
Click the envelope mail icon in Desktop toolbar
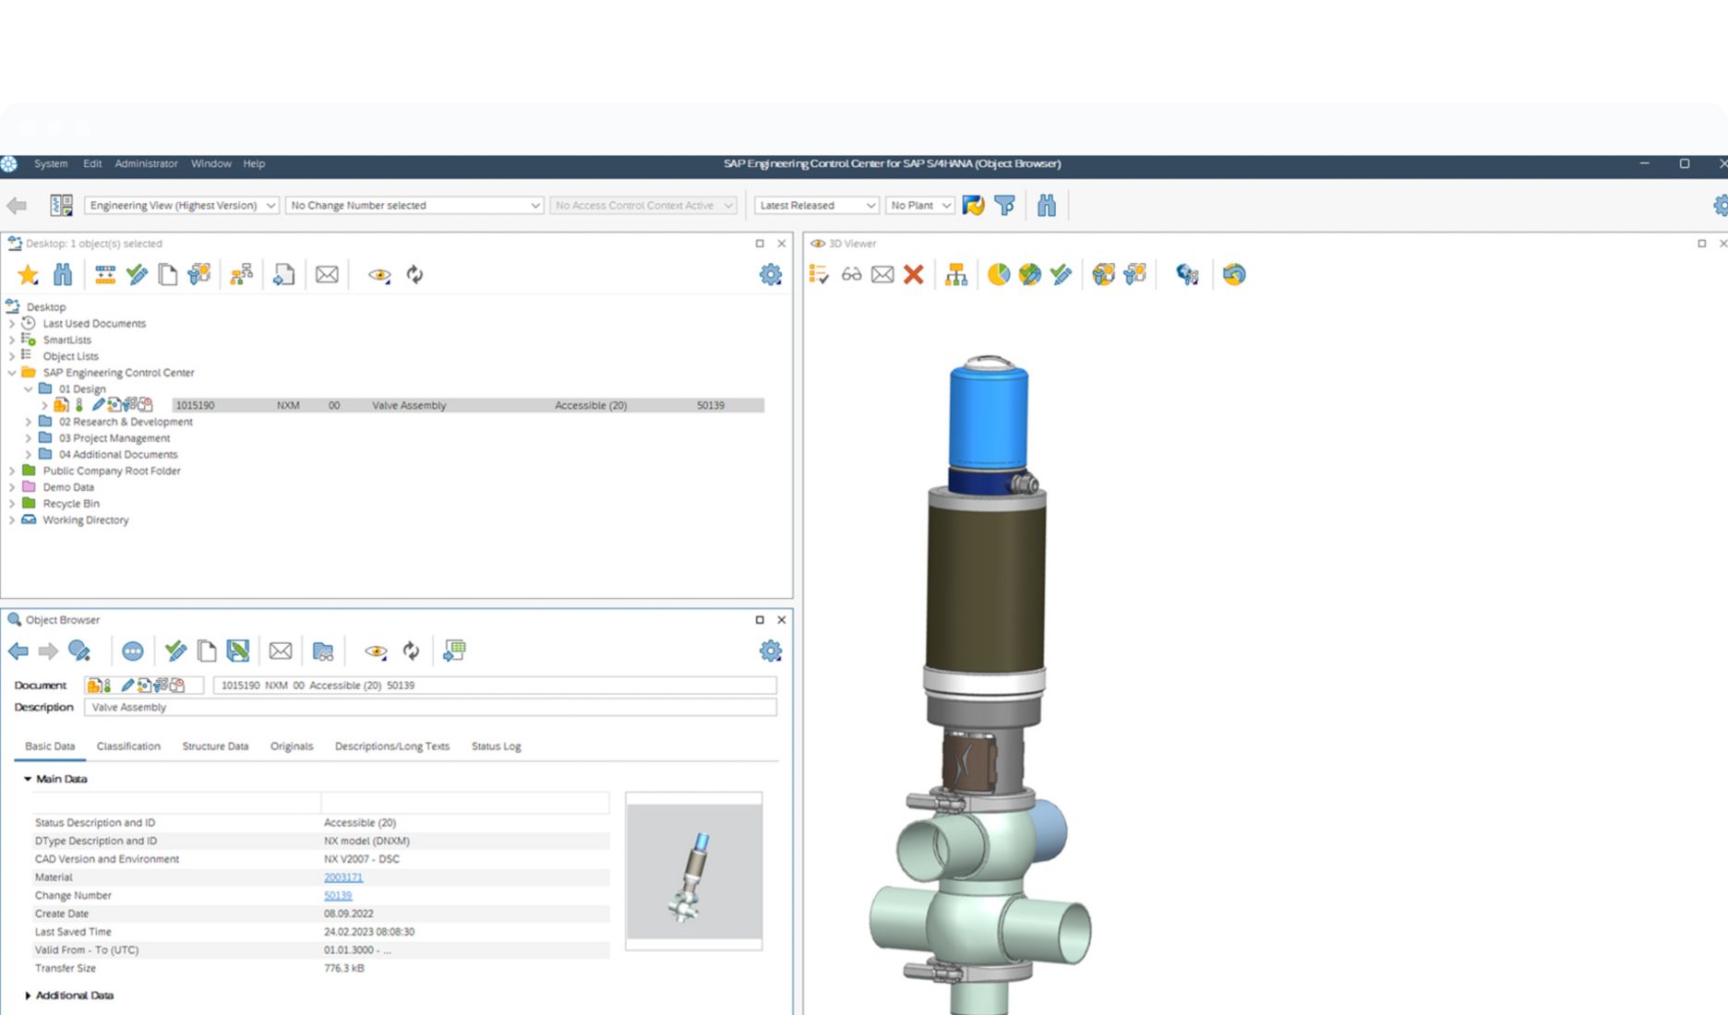pos(327,275)
